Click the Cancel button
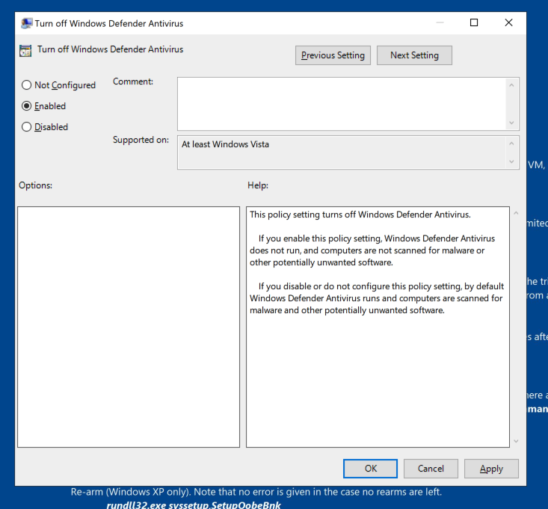The width and height of the screenshot is (548, 509). (x=431, y=469)
